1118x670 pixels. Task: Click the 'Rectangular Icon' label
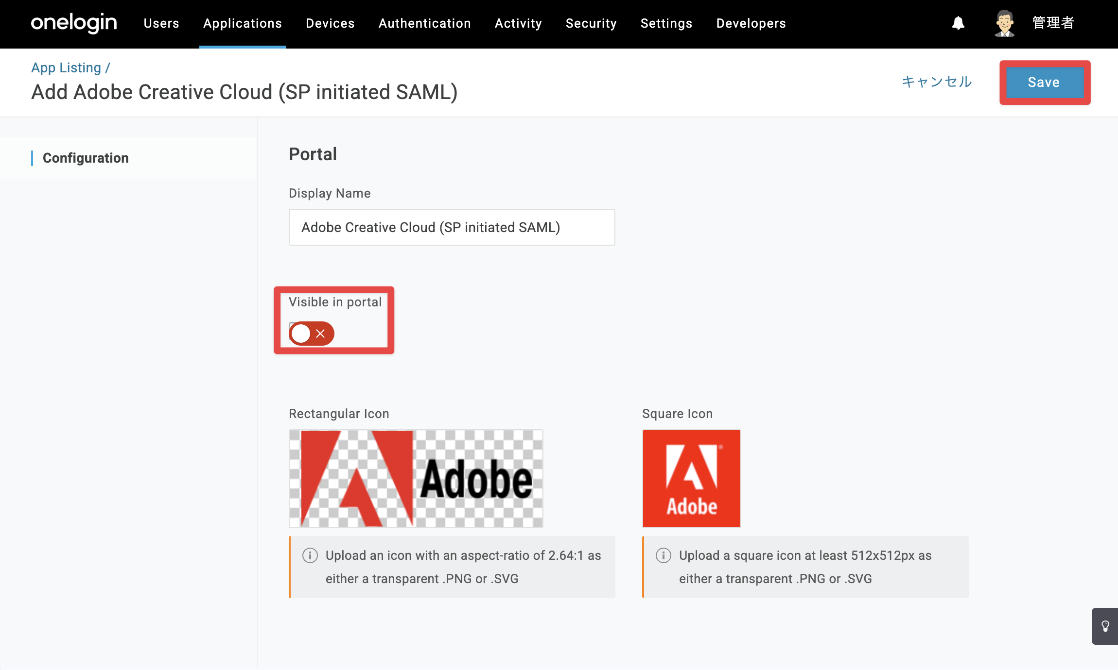[x=339, y=414]
